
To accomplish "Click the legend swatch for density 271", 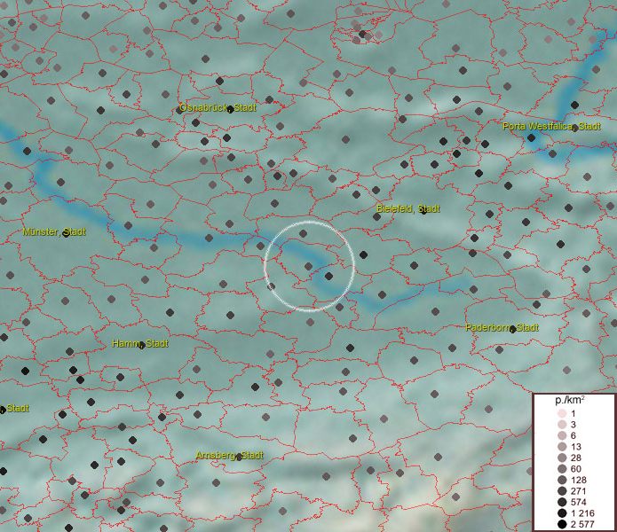I will 562,490.
